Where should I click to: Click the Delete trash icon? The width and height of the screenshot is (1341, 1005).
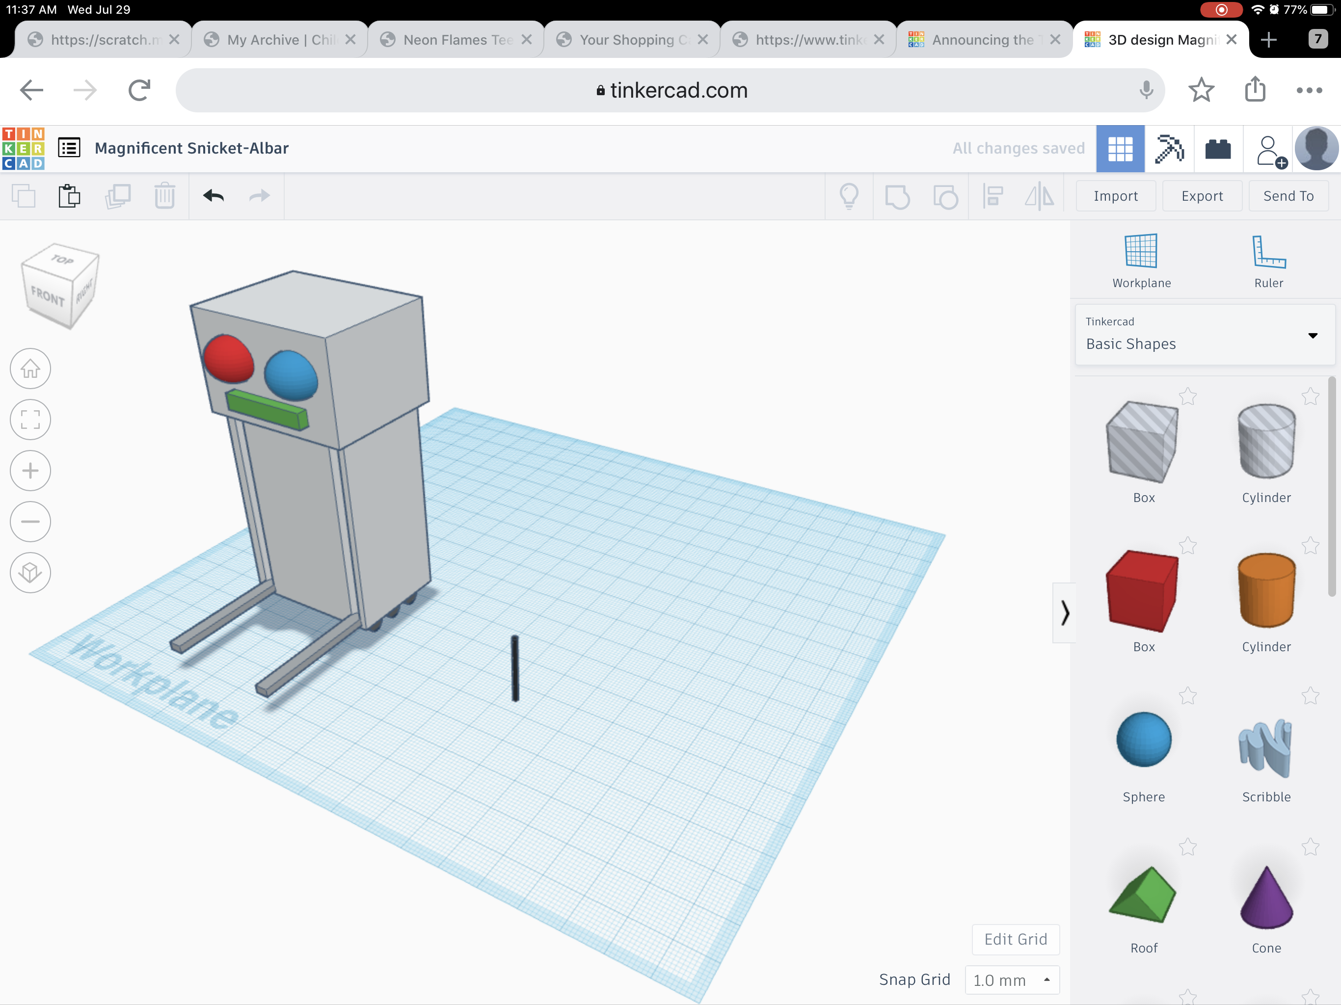[164, 196]
